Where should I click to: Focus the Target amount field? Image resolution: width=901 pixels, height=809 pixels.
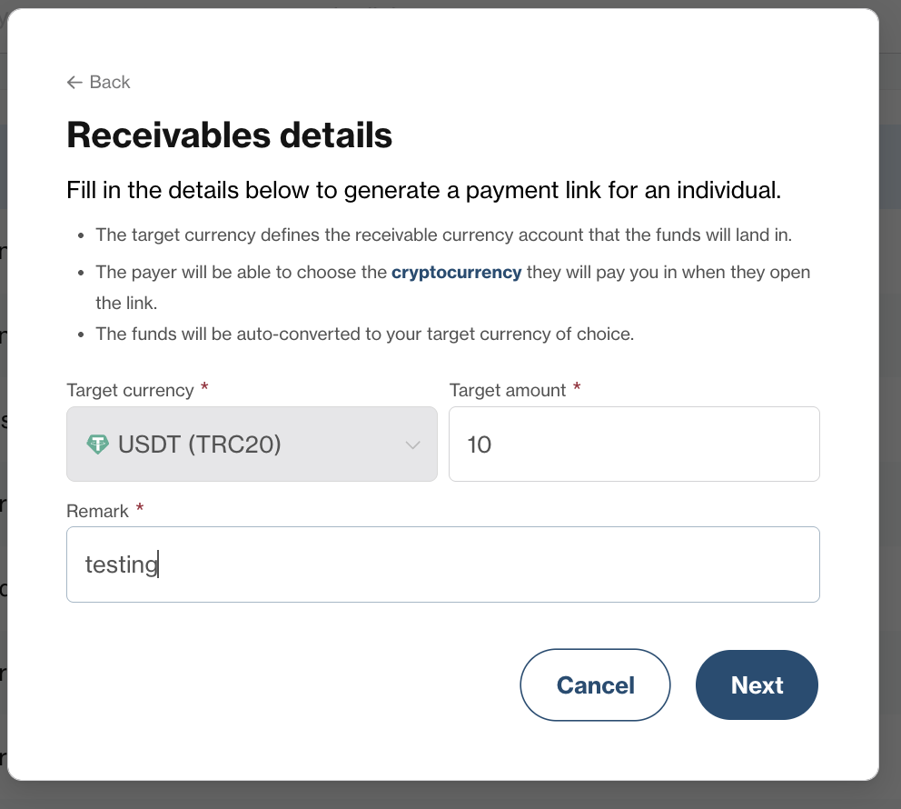coord(634,444)
